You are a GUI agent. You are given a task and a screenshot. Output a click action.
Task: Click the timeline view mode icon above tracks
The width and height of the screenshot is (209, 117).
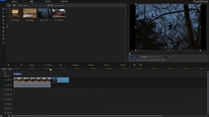(4, 69)
